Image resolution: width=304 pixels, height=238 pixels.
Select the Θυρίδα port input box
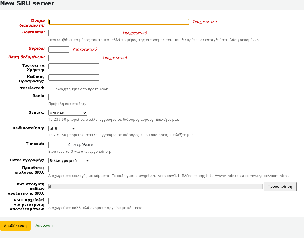point(59,49)
